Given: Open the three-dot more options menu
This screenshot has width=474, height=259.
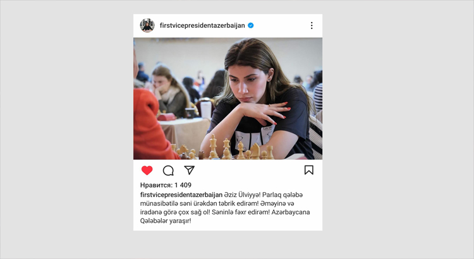Looking at the screenshot, I should (x=312, y=25).
